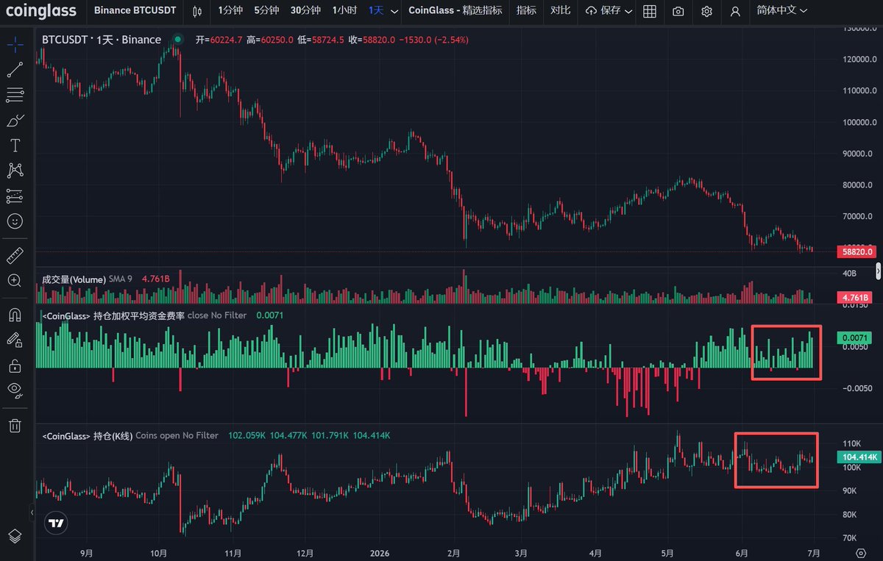Image resolution: width=883 pixels, height=561 pixels.
Task: Click the 10月 label on time axis
Action: (x=159, y=553)
